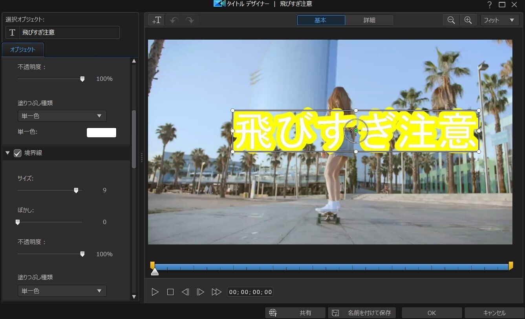Click the insert text (+T) tool

coord(156,20)
